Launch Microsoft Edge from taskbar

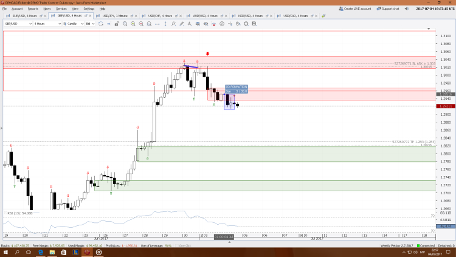[40, 252]
